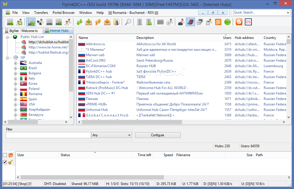
Task: Open the Portal Browser menu
Action: coord(64,12)
